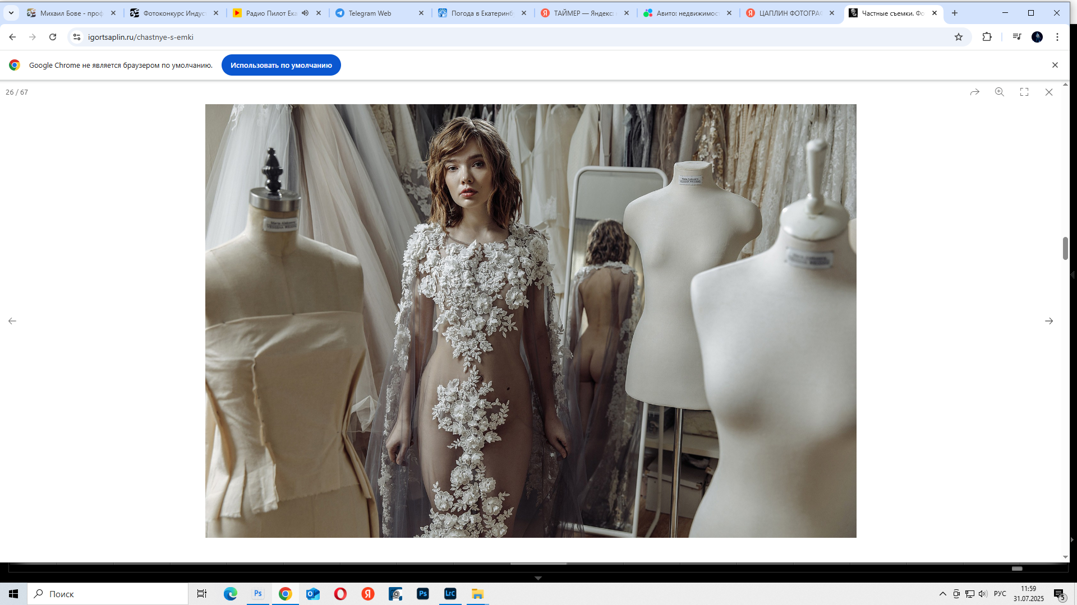Close the photo lightbox viewer

pos(1048,92)
